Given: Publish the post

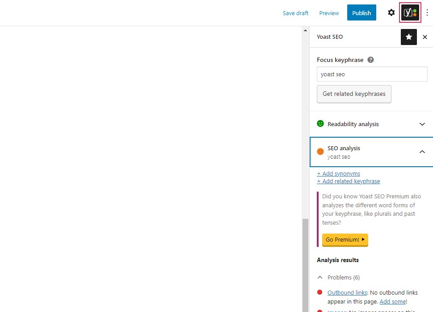Looking at the screenshot, I should 361,12.
